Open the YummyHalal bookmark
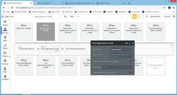177x95 pixels. [95, 12]
